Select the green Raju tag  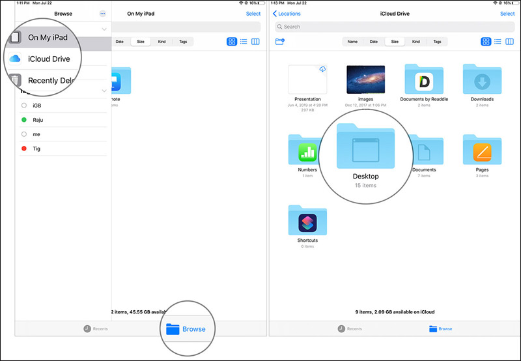(24, 120)
